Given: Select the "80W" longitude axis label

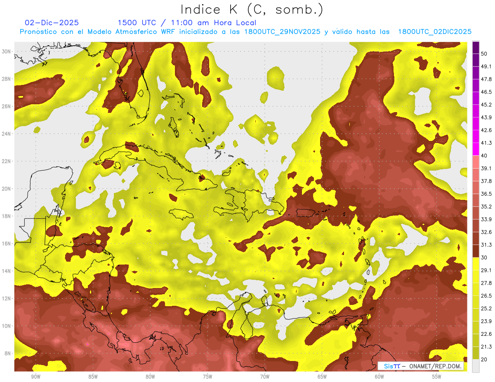Looking at the screenshot, I should 150,377.
